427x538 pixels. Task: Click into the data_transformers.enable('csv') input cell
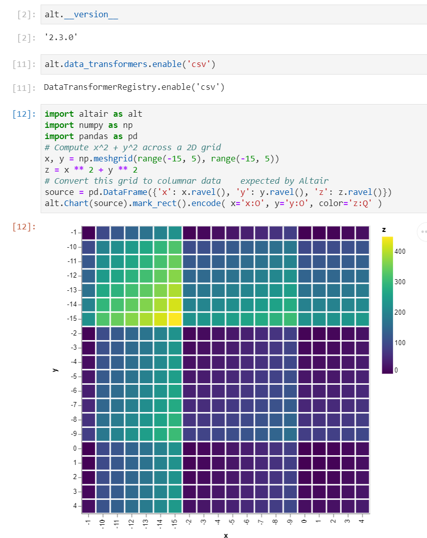click(234, 64)
